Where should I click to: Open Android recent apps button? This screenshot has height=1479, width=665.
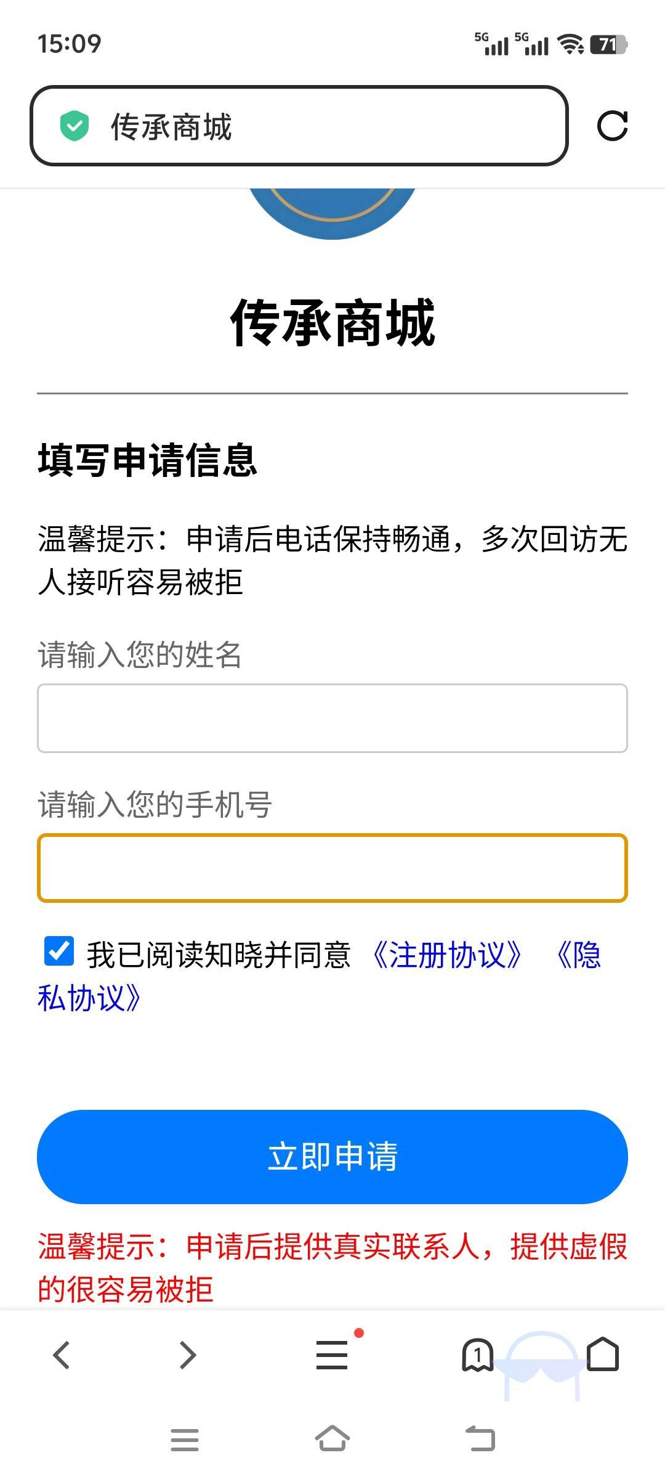185,1440
